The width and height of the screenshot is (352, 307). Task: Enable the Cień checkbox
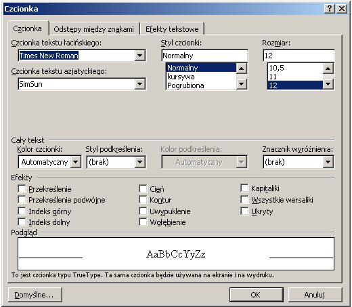(143, 188)
